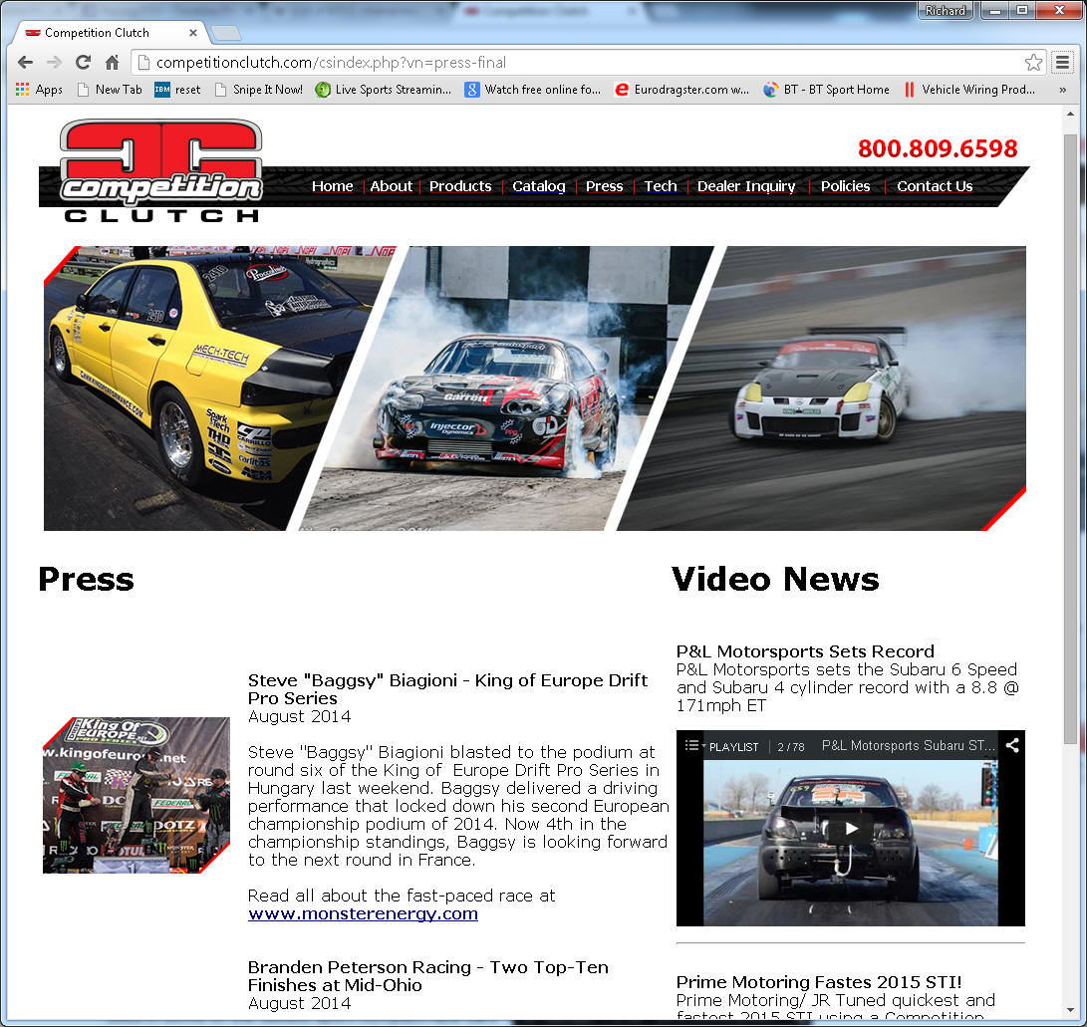
Task: Select the Competition Clutch browser tab
Action: point(110,33)
